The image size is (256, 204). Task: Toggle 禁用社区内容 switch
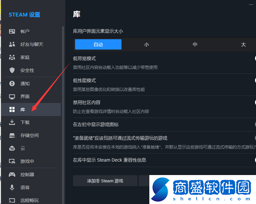point(255,102)
